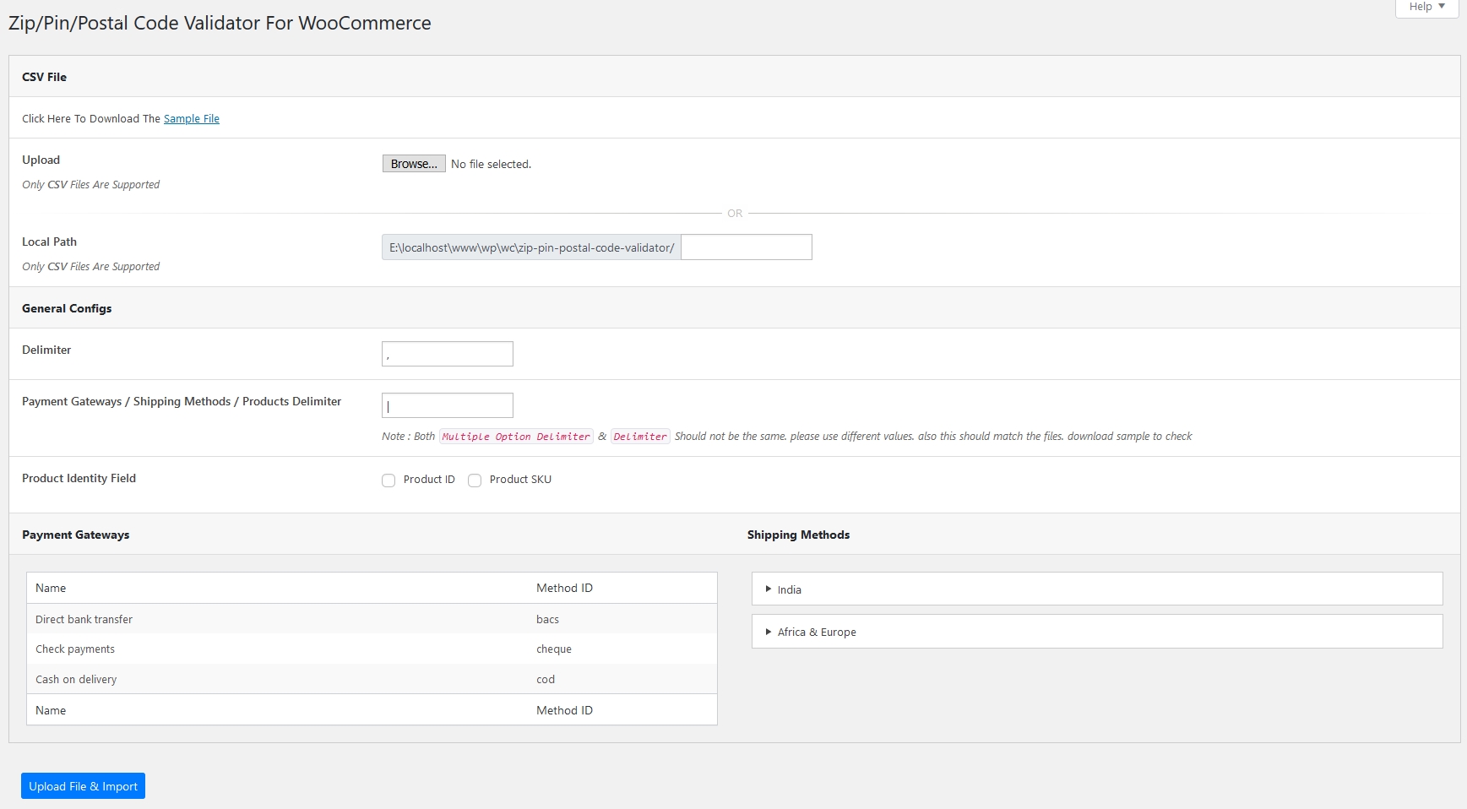Click the Local Path filename input box
The width and height of the screenshot is (1467, 809).
[745, 247]
